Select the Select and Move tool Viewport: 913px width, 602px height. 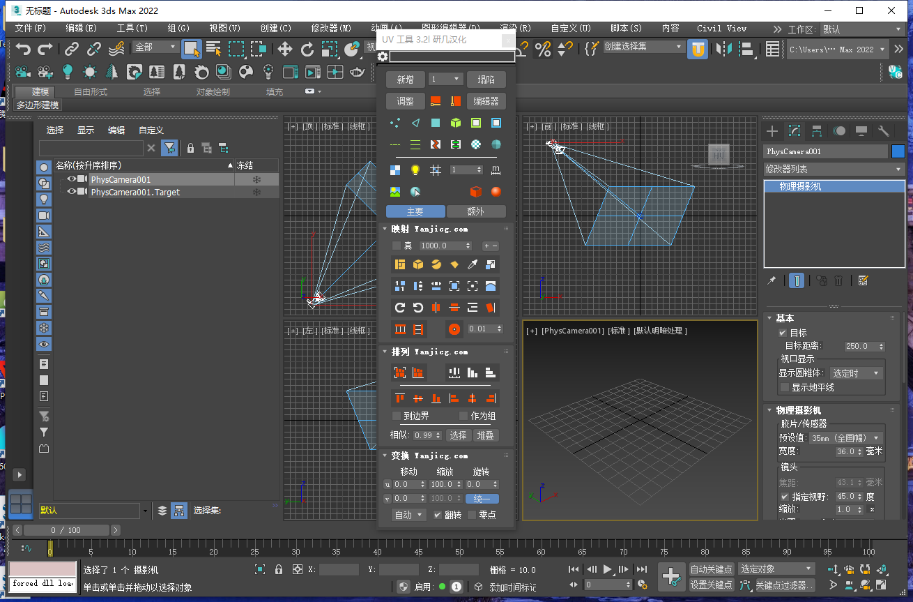point(284,50)
